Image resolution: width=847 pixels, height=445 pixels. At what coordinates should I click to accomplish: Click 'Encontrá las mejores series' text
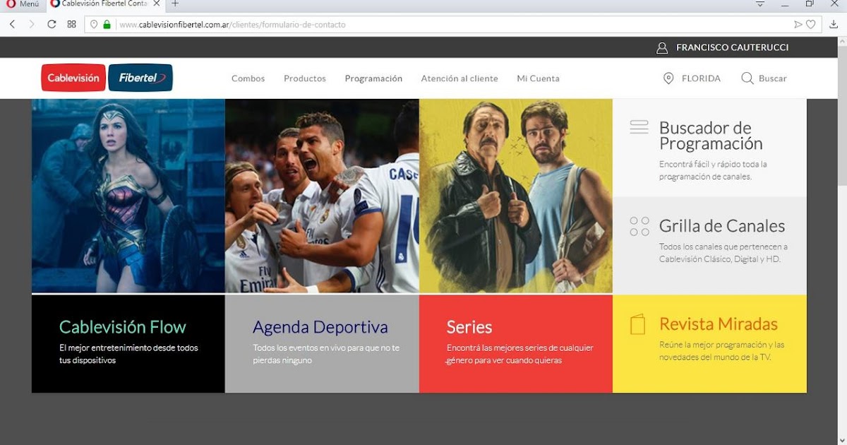pyautogui.click(x=520, y=354)
